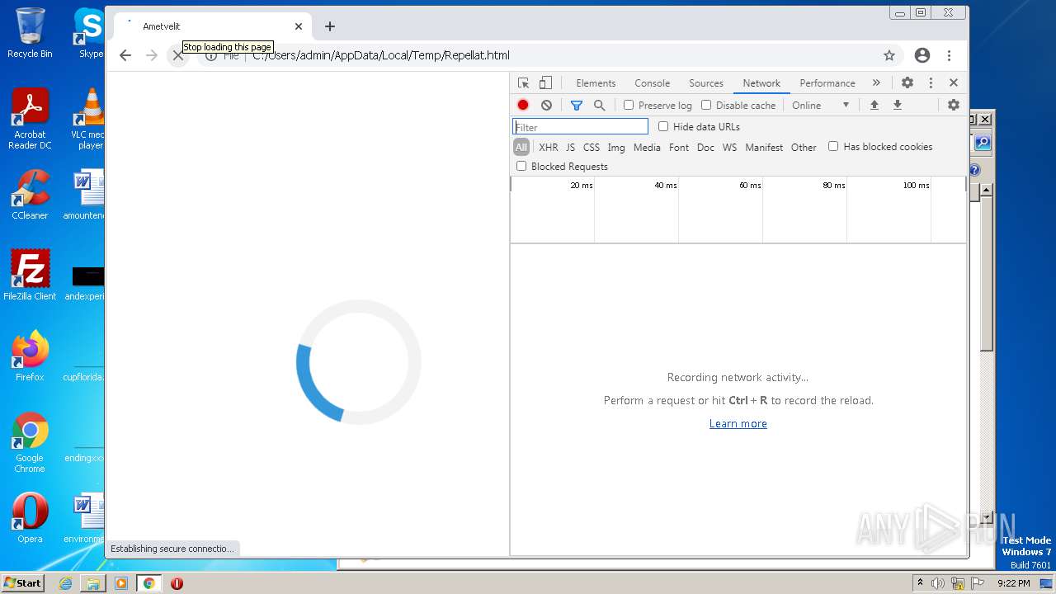Launch Firefox desktop shortcut
The width and height of the screenshot is (1056, 594).
tap(30, 356)
